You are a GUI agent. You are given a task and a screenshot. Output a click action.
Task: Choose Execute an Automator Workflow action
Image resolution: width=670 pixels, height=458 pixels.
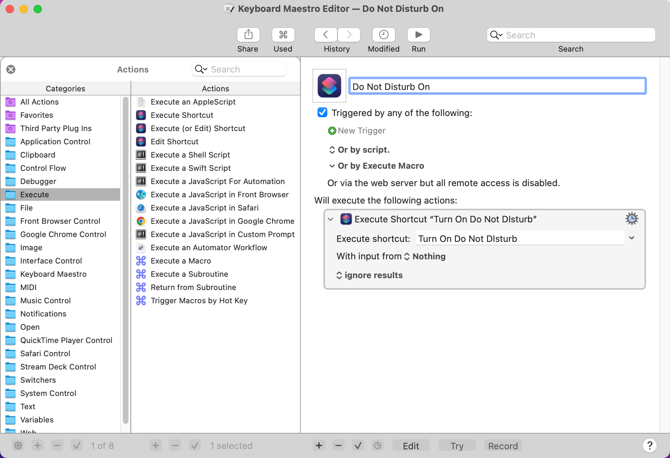click(x=216, y=247)
